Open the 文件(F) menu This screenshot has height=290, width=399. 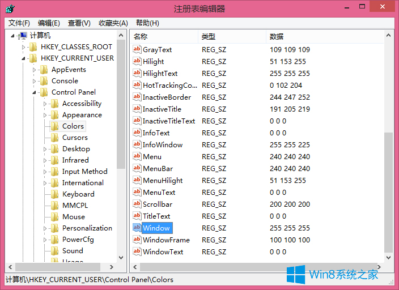[x=19, y=23]
